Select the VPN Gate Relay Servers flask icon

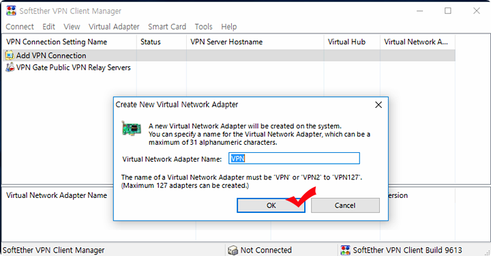point(10,67)
